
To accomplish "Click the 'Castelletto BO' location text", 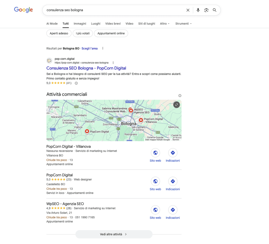I will coord(56,184).
